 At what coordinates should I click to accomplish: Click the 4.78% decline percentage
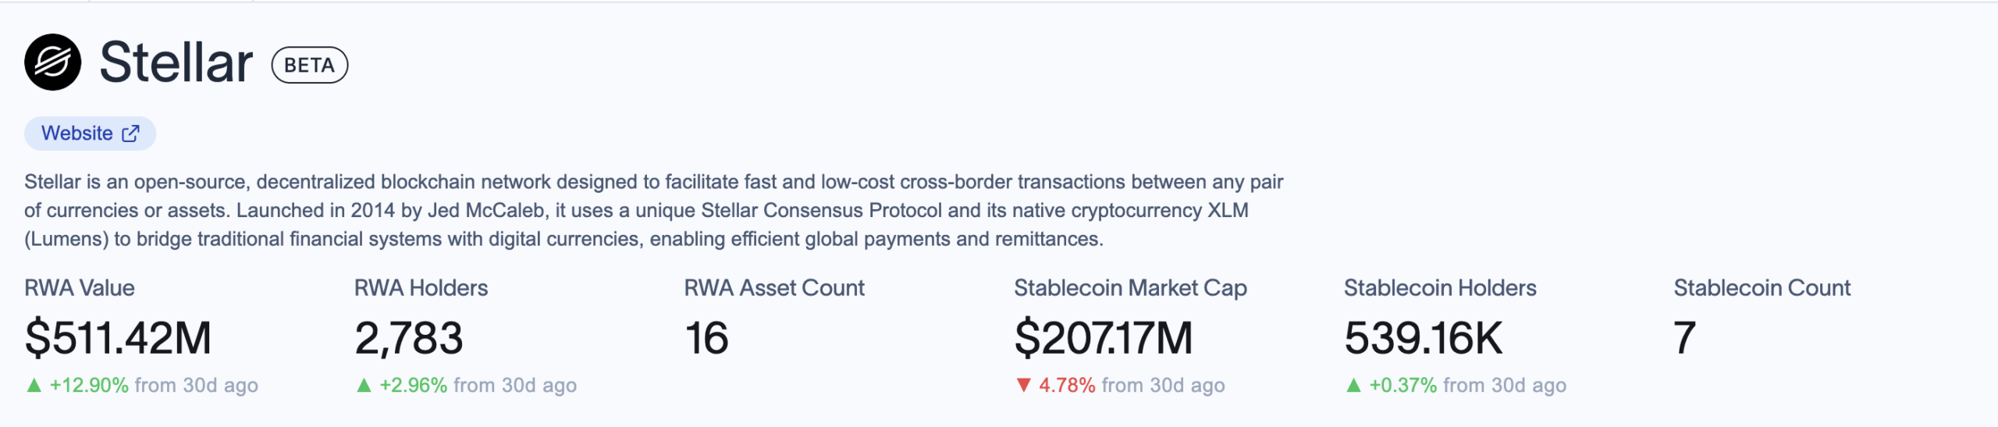coord(1067,385)
